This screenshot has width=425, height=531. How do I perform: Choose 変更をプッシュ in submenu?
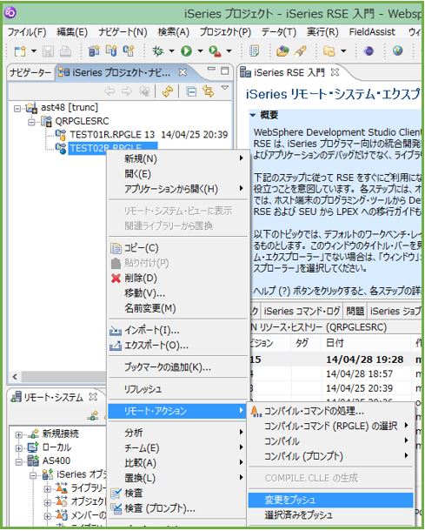[331, 500]
